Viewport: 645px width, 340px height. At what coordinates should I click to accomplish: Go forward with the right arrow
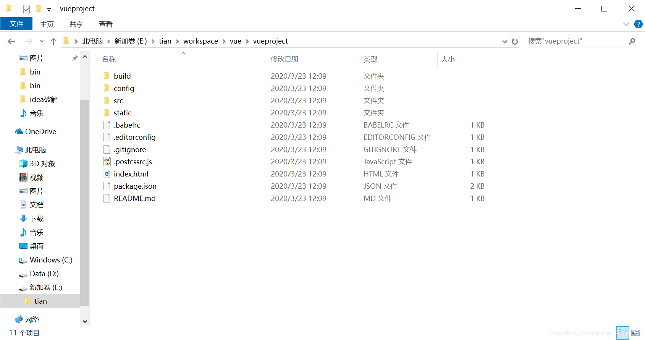click(29, 41)
